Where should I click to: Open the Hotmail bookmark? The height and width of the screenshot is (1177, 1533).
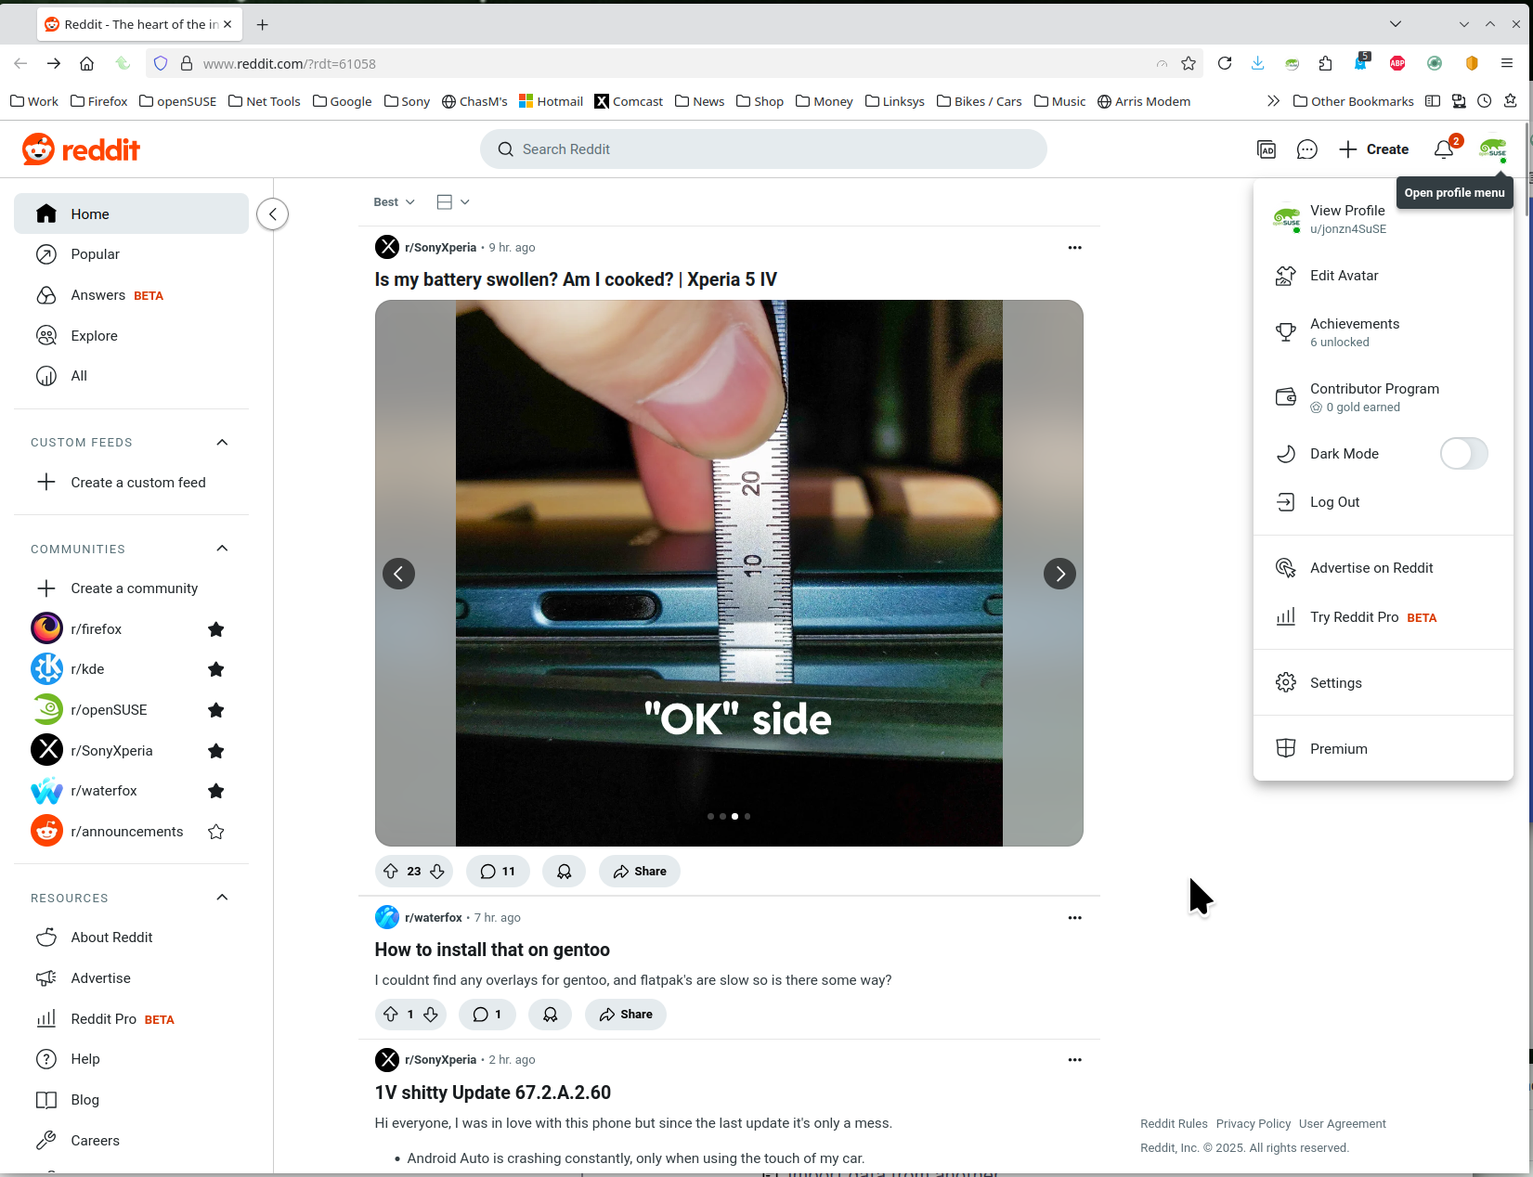(551, 101)
